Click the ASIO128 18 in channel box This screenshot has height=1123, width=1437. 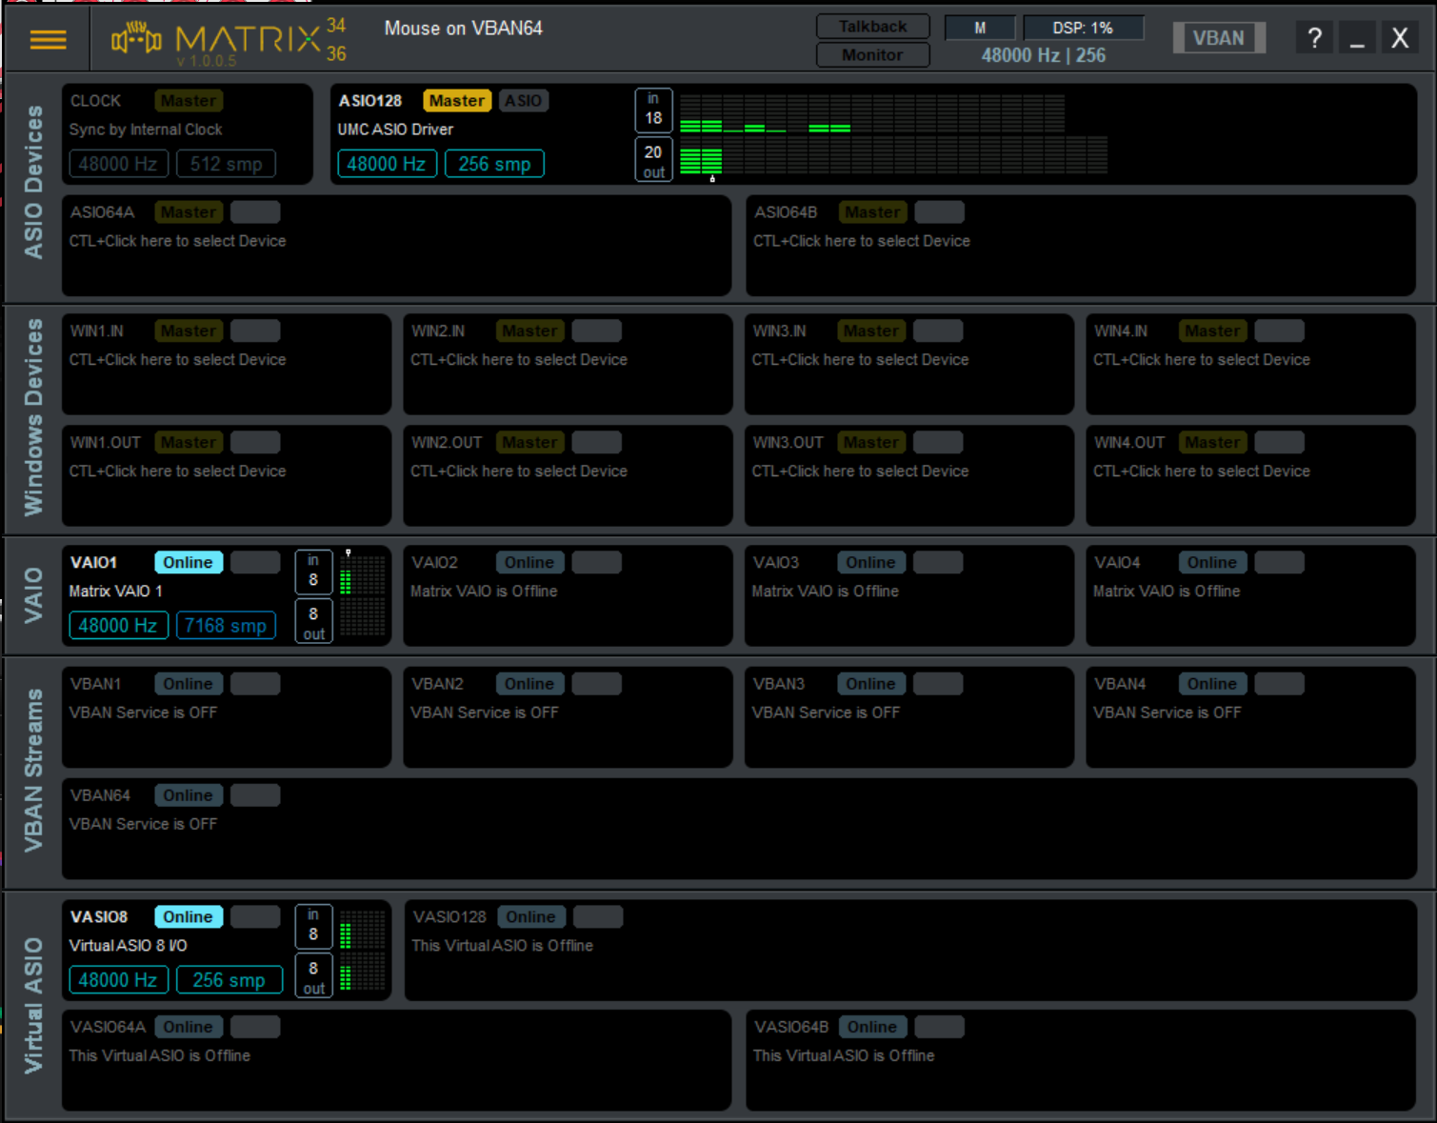(x=653, y=110)
